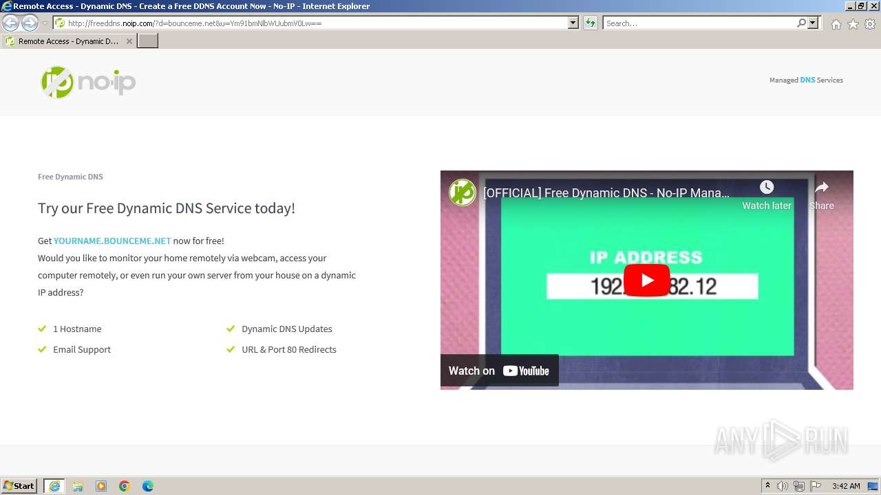The image size is (881, 495).
Task: Click the browser Forward arrow button
Action: pos(30,23)
